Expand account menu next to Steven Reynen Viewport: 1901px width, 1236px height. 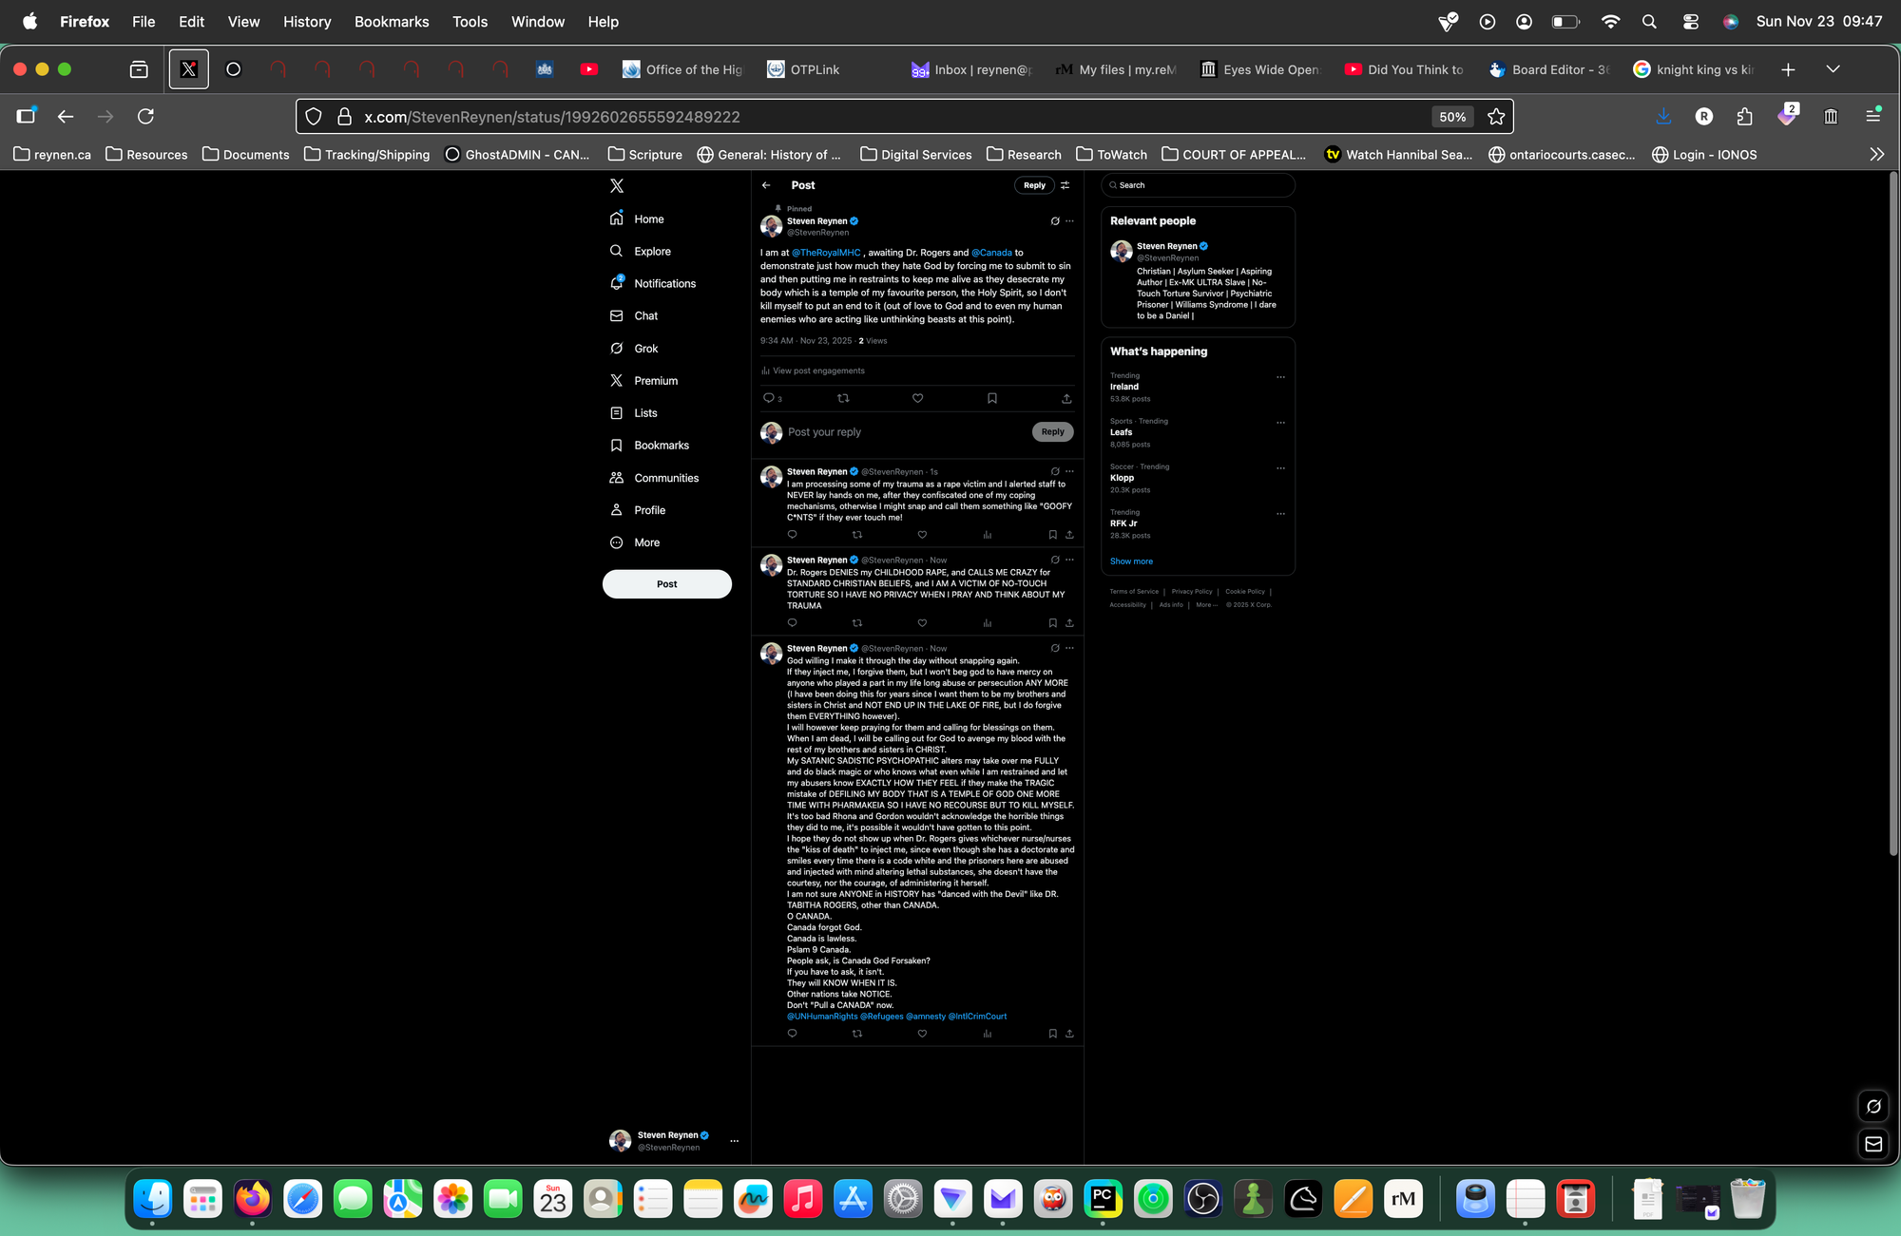click(734, 1141)
